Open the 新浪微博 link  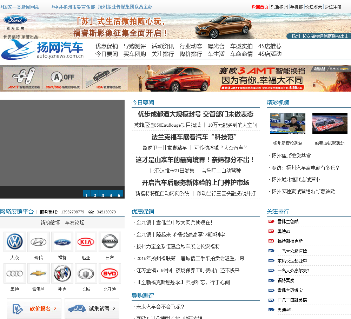(50, 222)
